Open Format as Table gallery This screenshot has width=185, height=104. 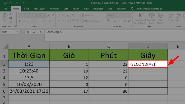coord(151,18)
